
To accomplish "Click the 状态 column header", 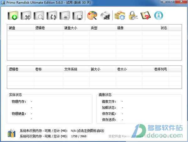I will coord(155,28).
